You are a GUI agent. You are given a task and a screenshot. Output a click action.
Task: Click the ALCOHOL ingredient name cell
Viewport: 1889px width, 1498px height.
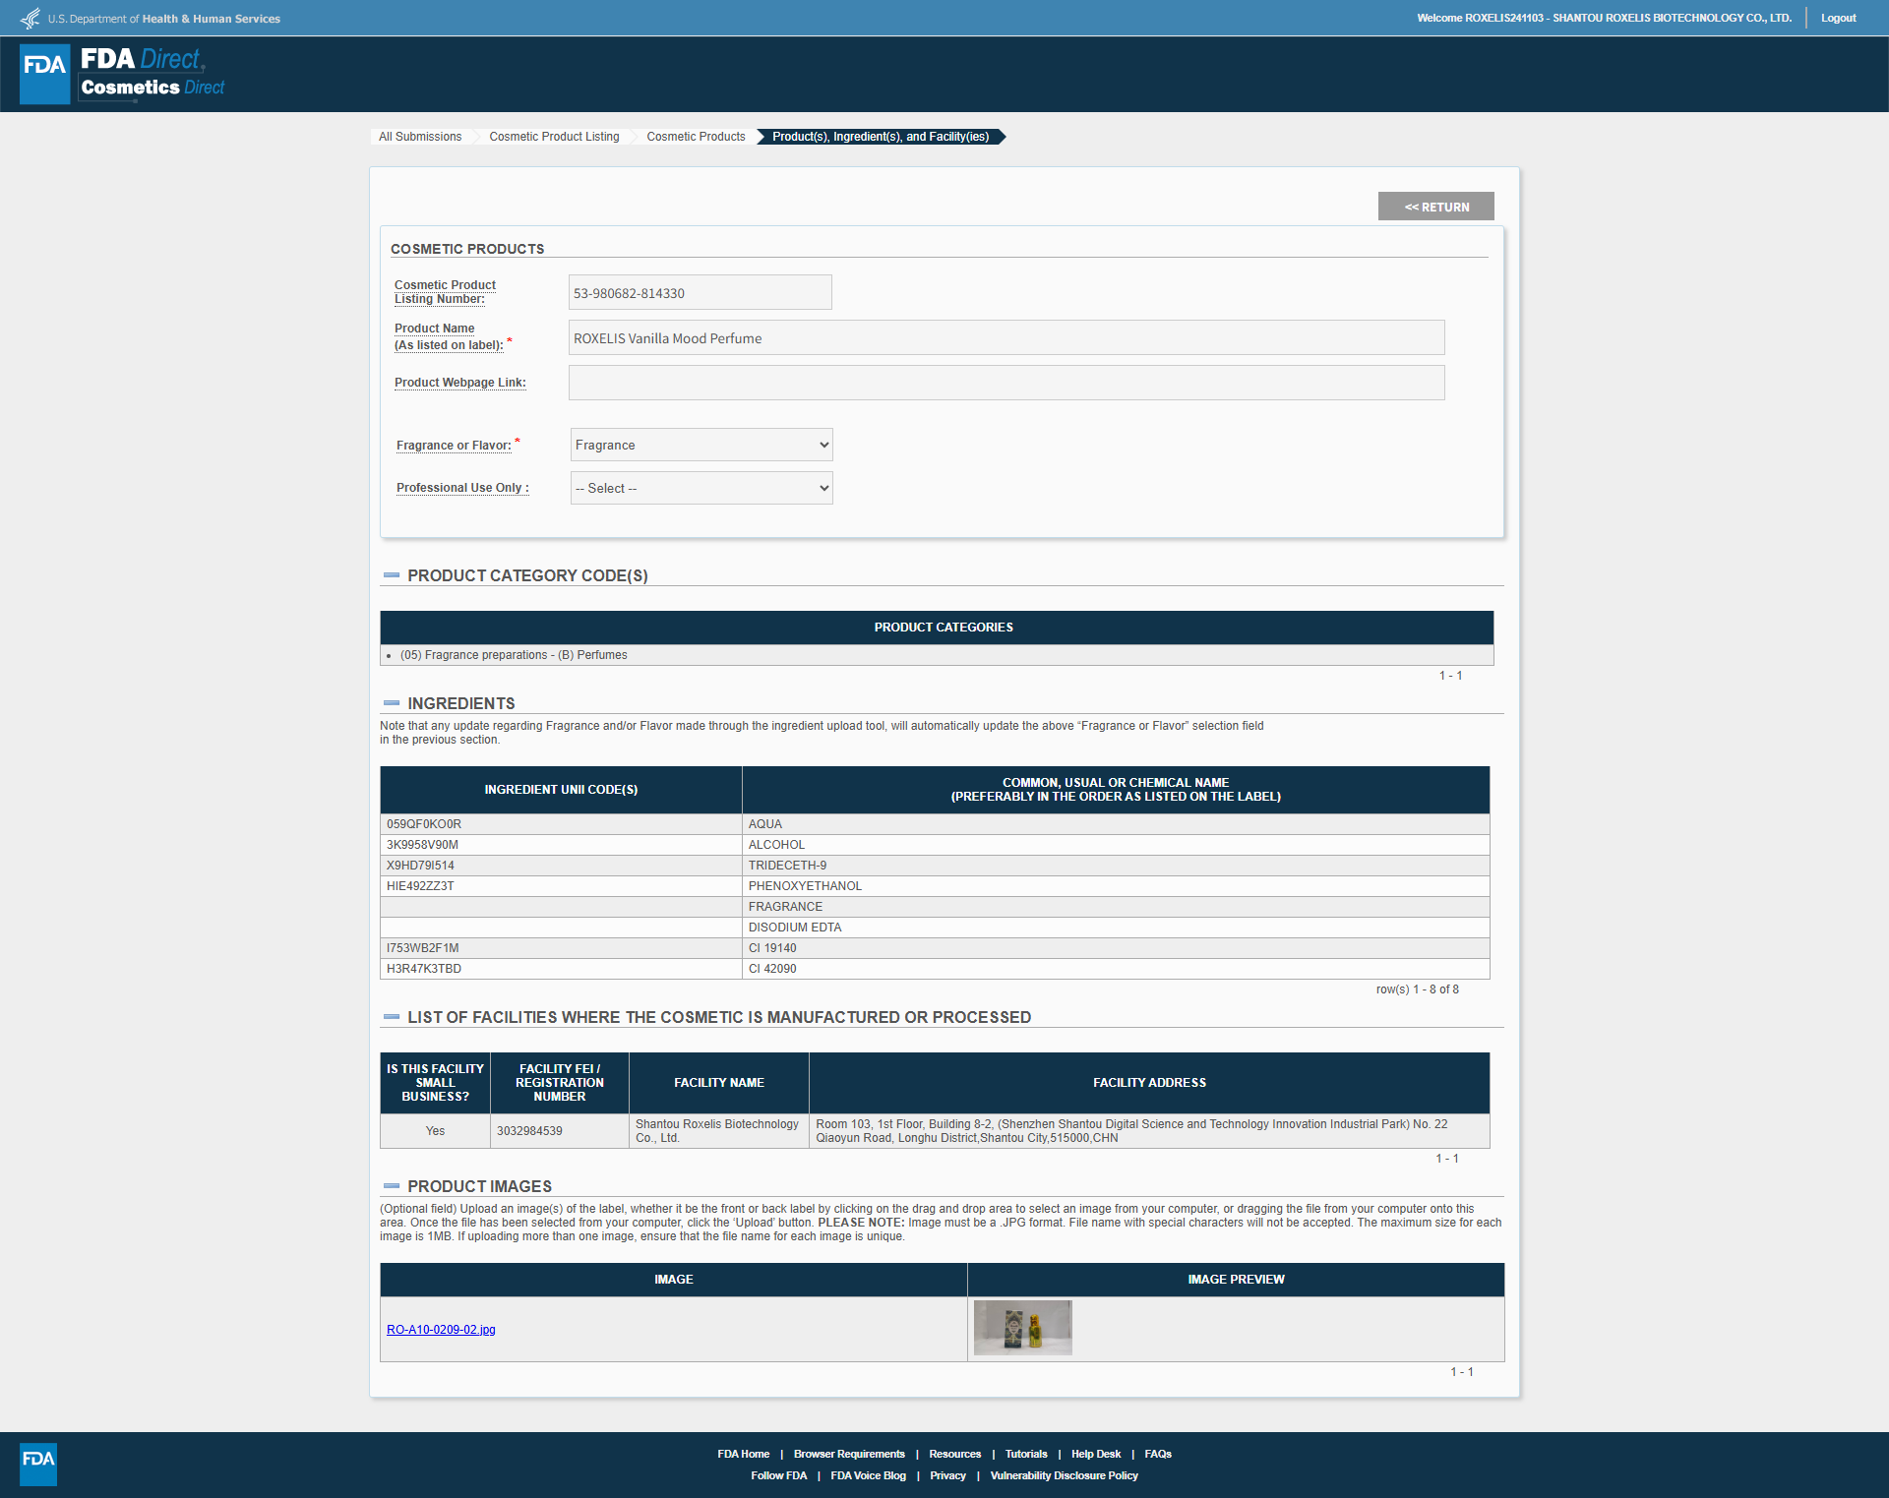coord(1116,845)
